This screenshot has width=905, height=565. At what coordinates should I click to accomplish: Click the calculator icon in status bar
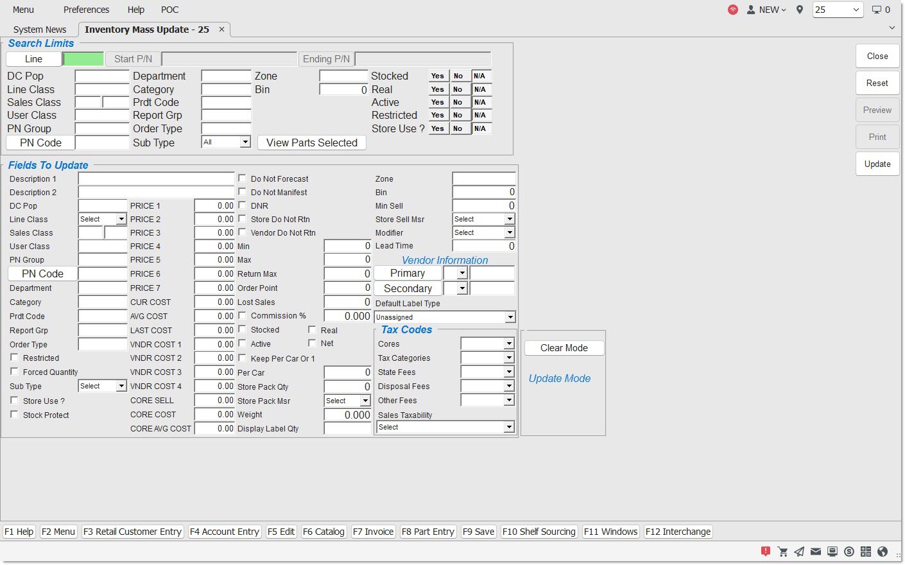[x=866, y=552]
